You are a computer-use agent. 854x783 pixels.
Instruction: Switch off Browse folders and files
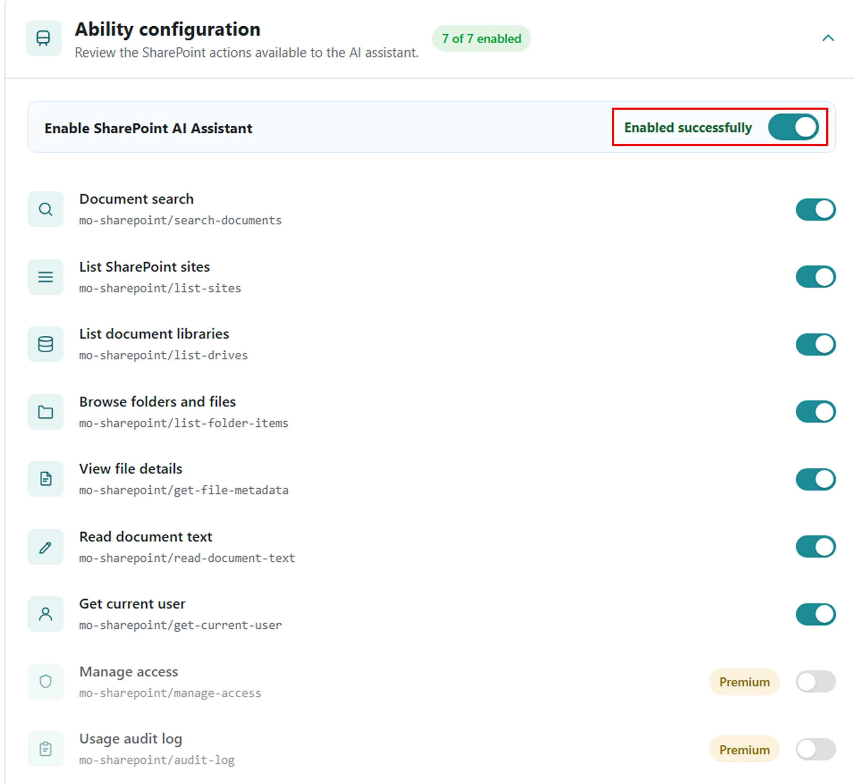[x=816, y=412]
